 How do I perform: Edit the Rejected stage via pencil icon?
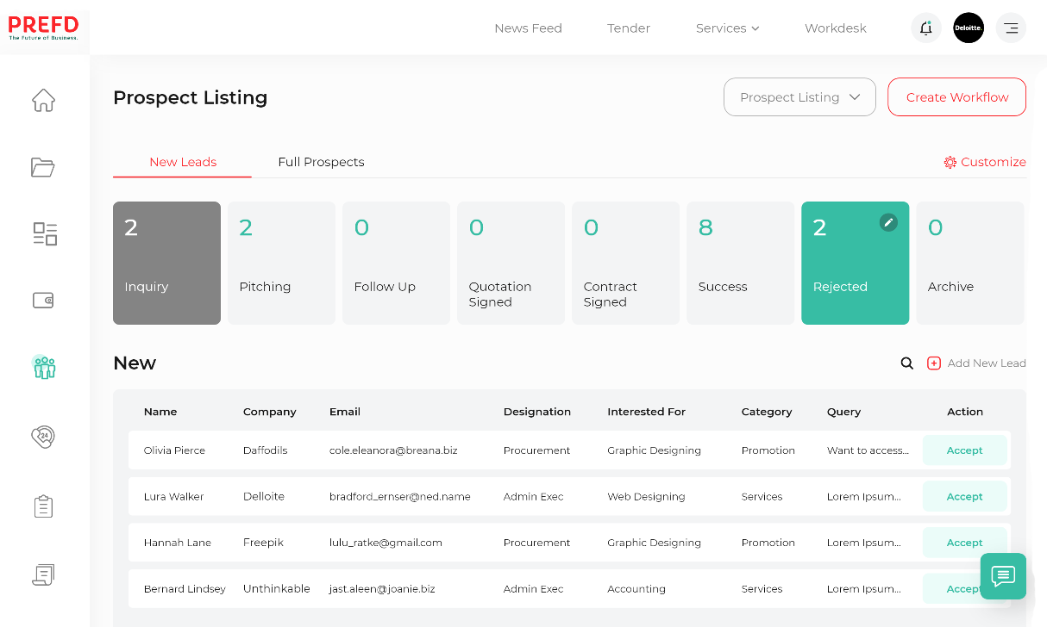pos(888,222)
